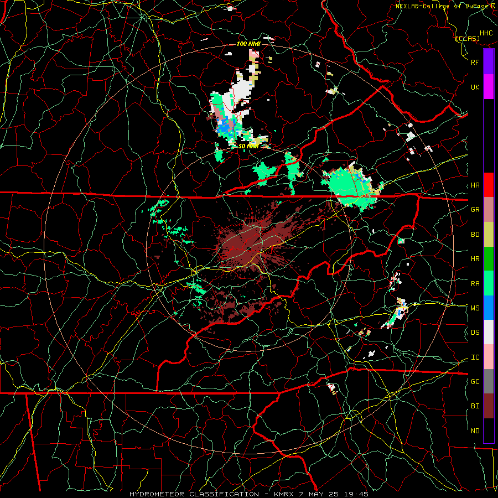Click the 'HR' legend label
The width and height of the screenshot is (498, 498).
[475, 259]
